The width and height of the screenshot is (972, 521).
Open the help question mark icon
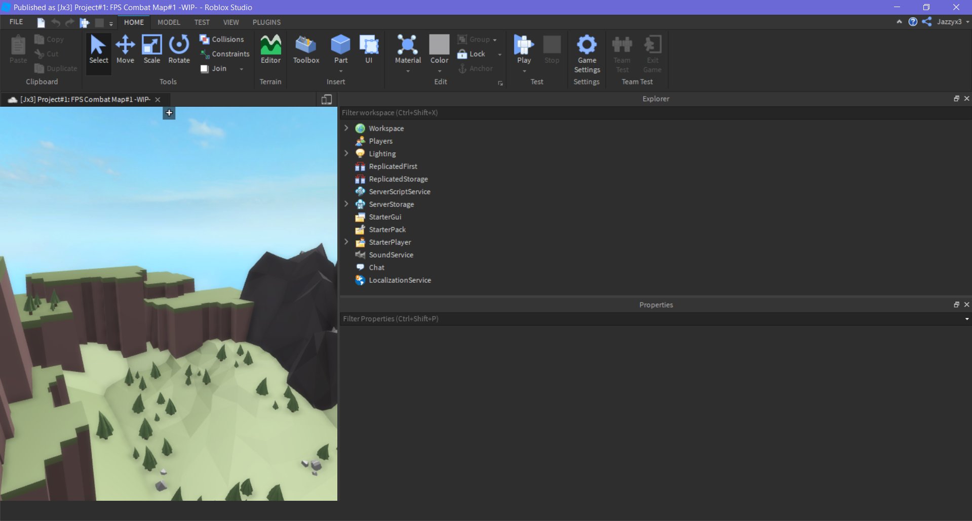[x=913, y=22]
